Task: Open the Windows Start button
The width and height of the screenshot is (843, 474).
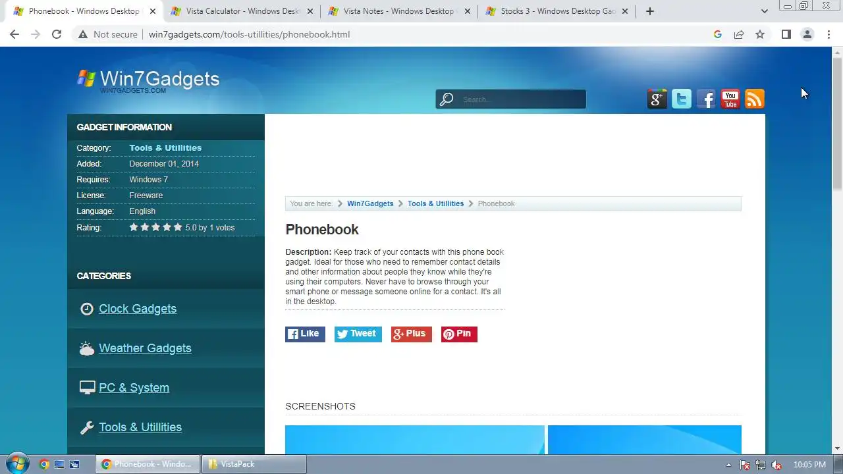Action: pyautogui.click(x=17, y=463)
